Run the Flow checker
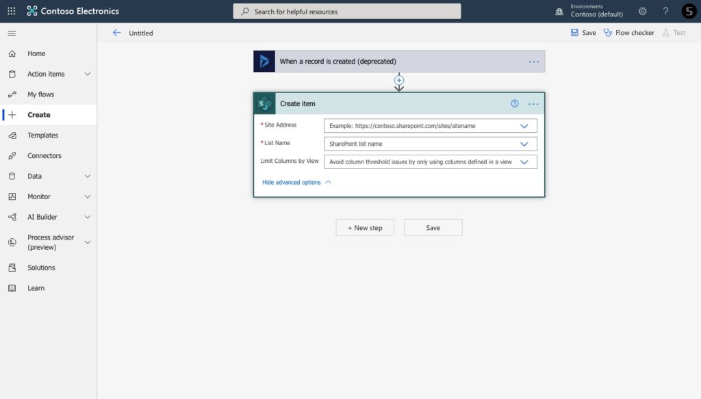The height and width of the screenshot is (399, 701). (x=628, y=33)
